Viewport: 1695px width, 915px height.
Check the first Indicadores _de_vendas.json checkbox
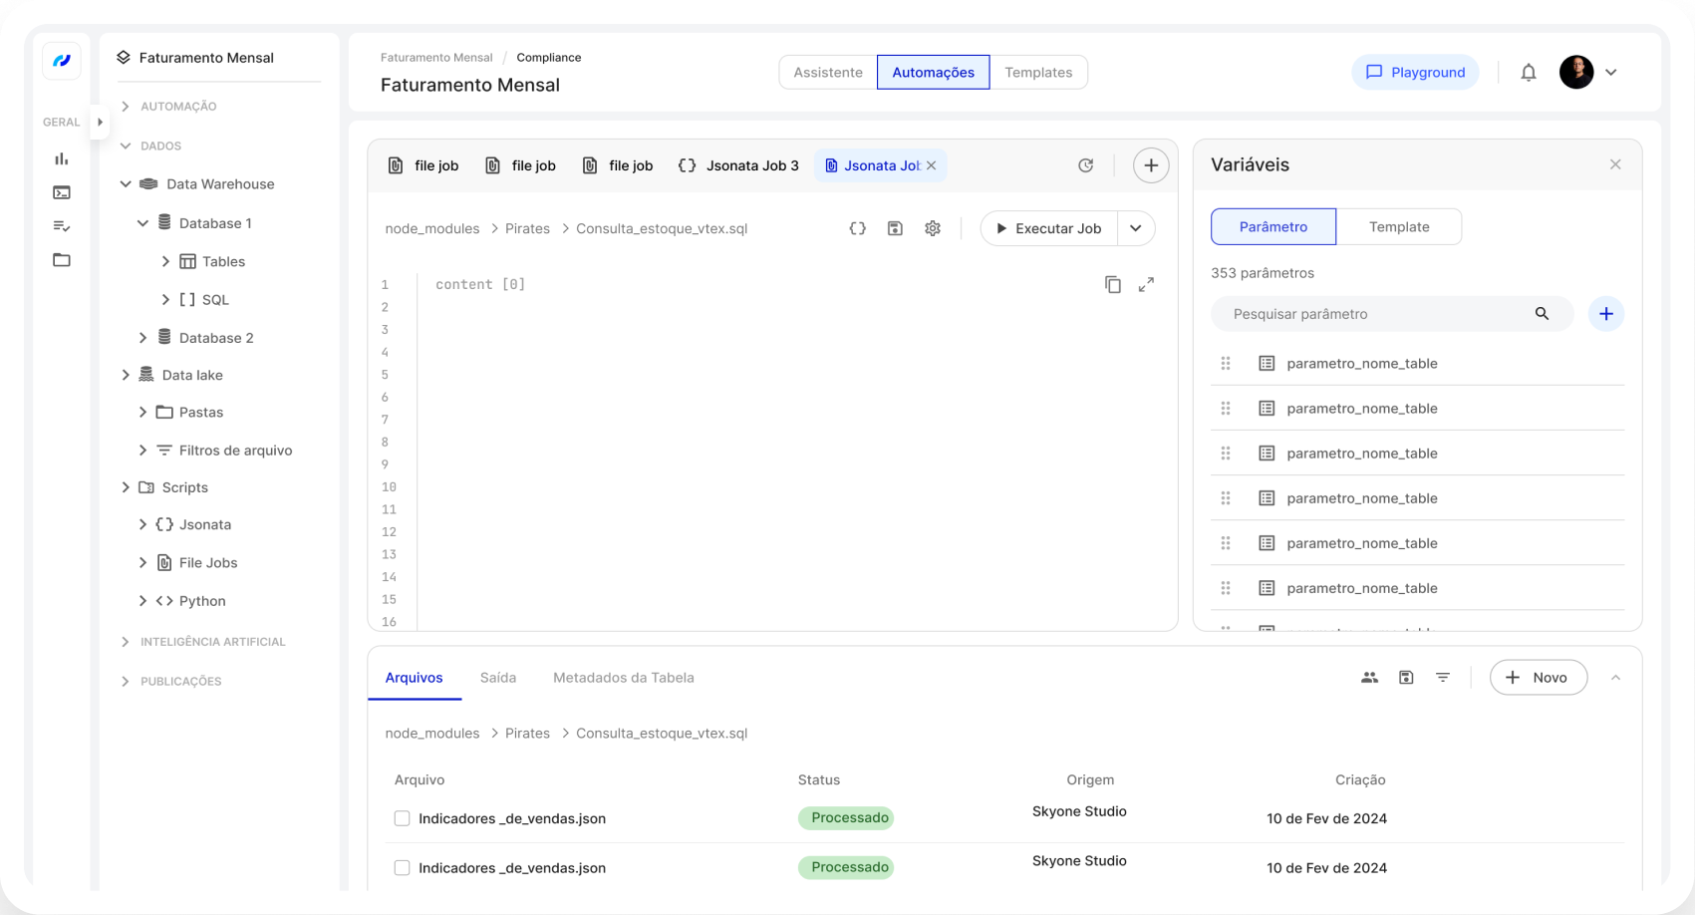tap(402, 818)
